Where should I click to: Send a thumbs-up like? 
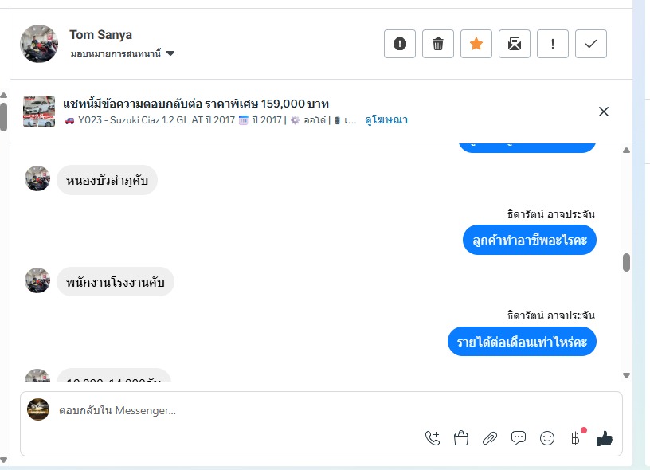605,437
